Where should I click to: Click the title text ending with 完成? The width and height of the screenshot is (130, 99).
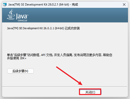pyautogui.click(x=43, y=5)
